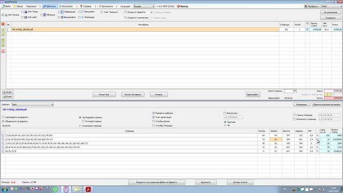Enable the Скидка от количества checkbox
Image resolution: width=343 pixels, height=193 pixels.
coord(125,18)
